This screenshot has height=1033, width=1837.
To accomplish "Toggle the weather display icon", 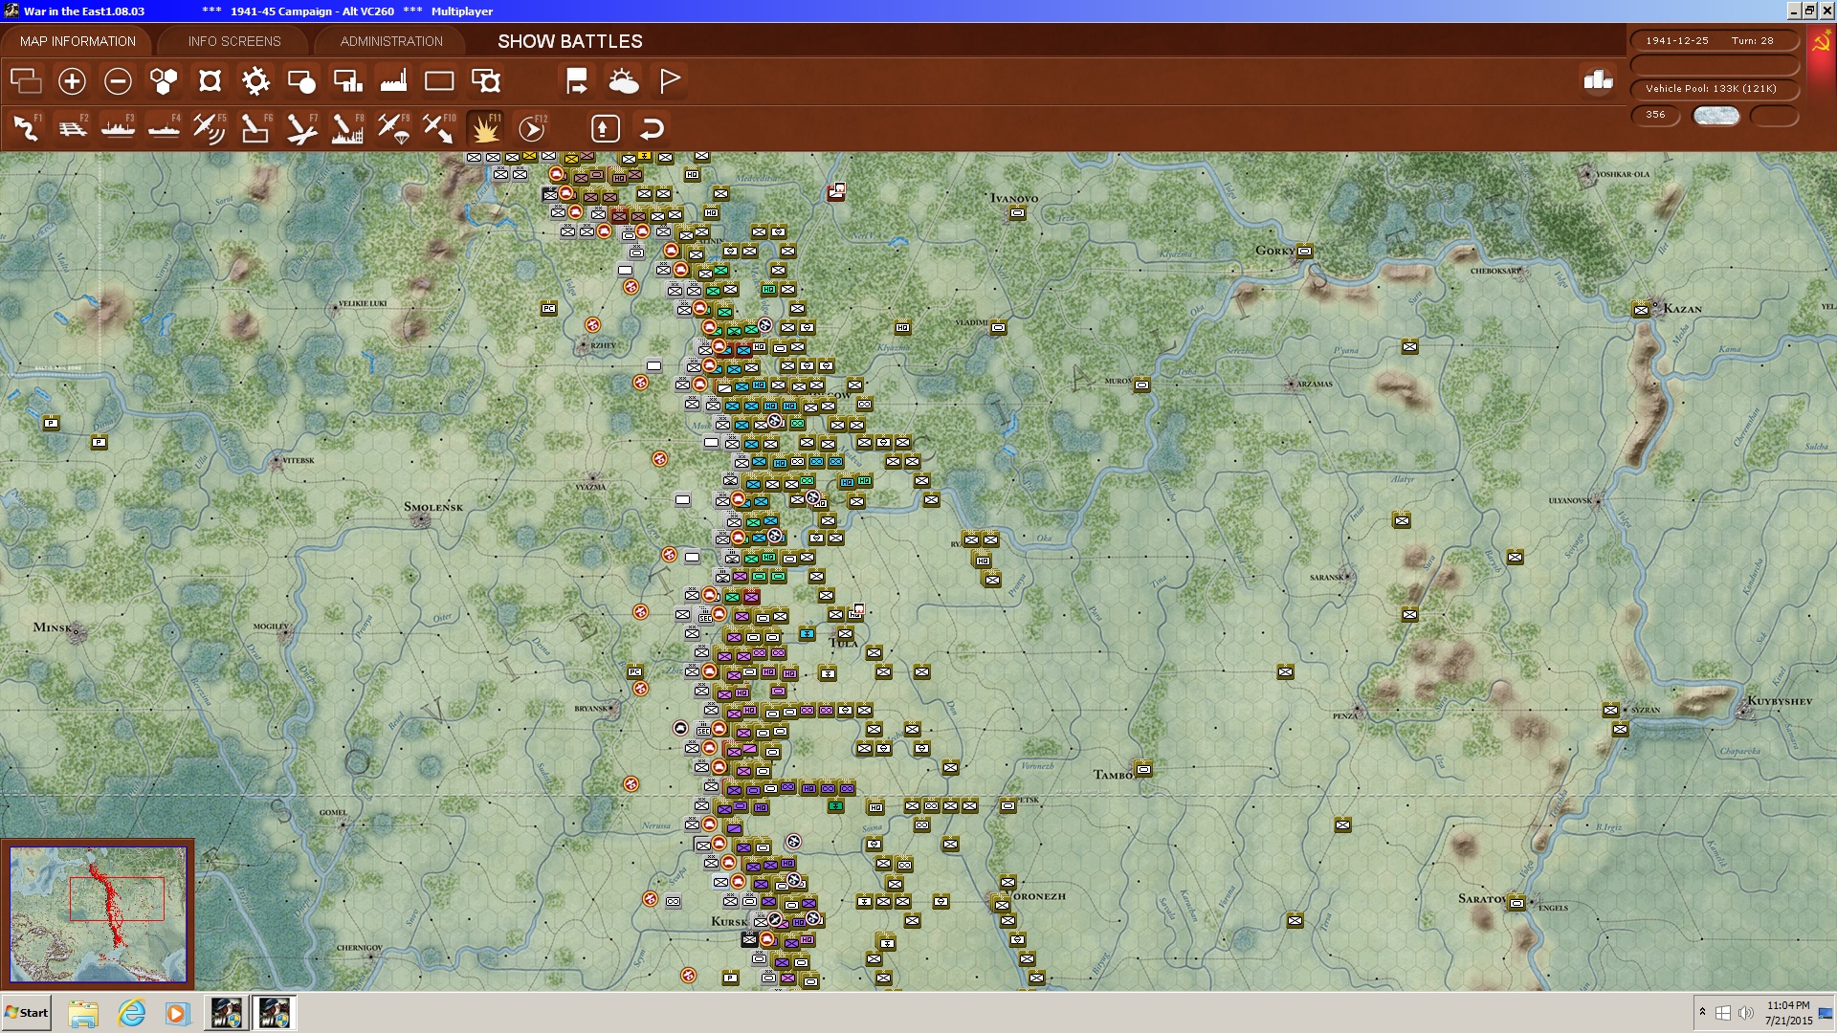I will (x=623, y=81).
